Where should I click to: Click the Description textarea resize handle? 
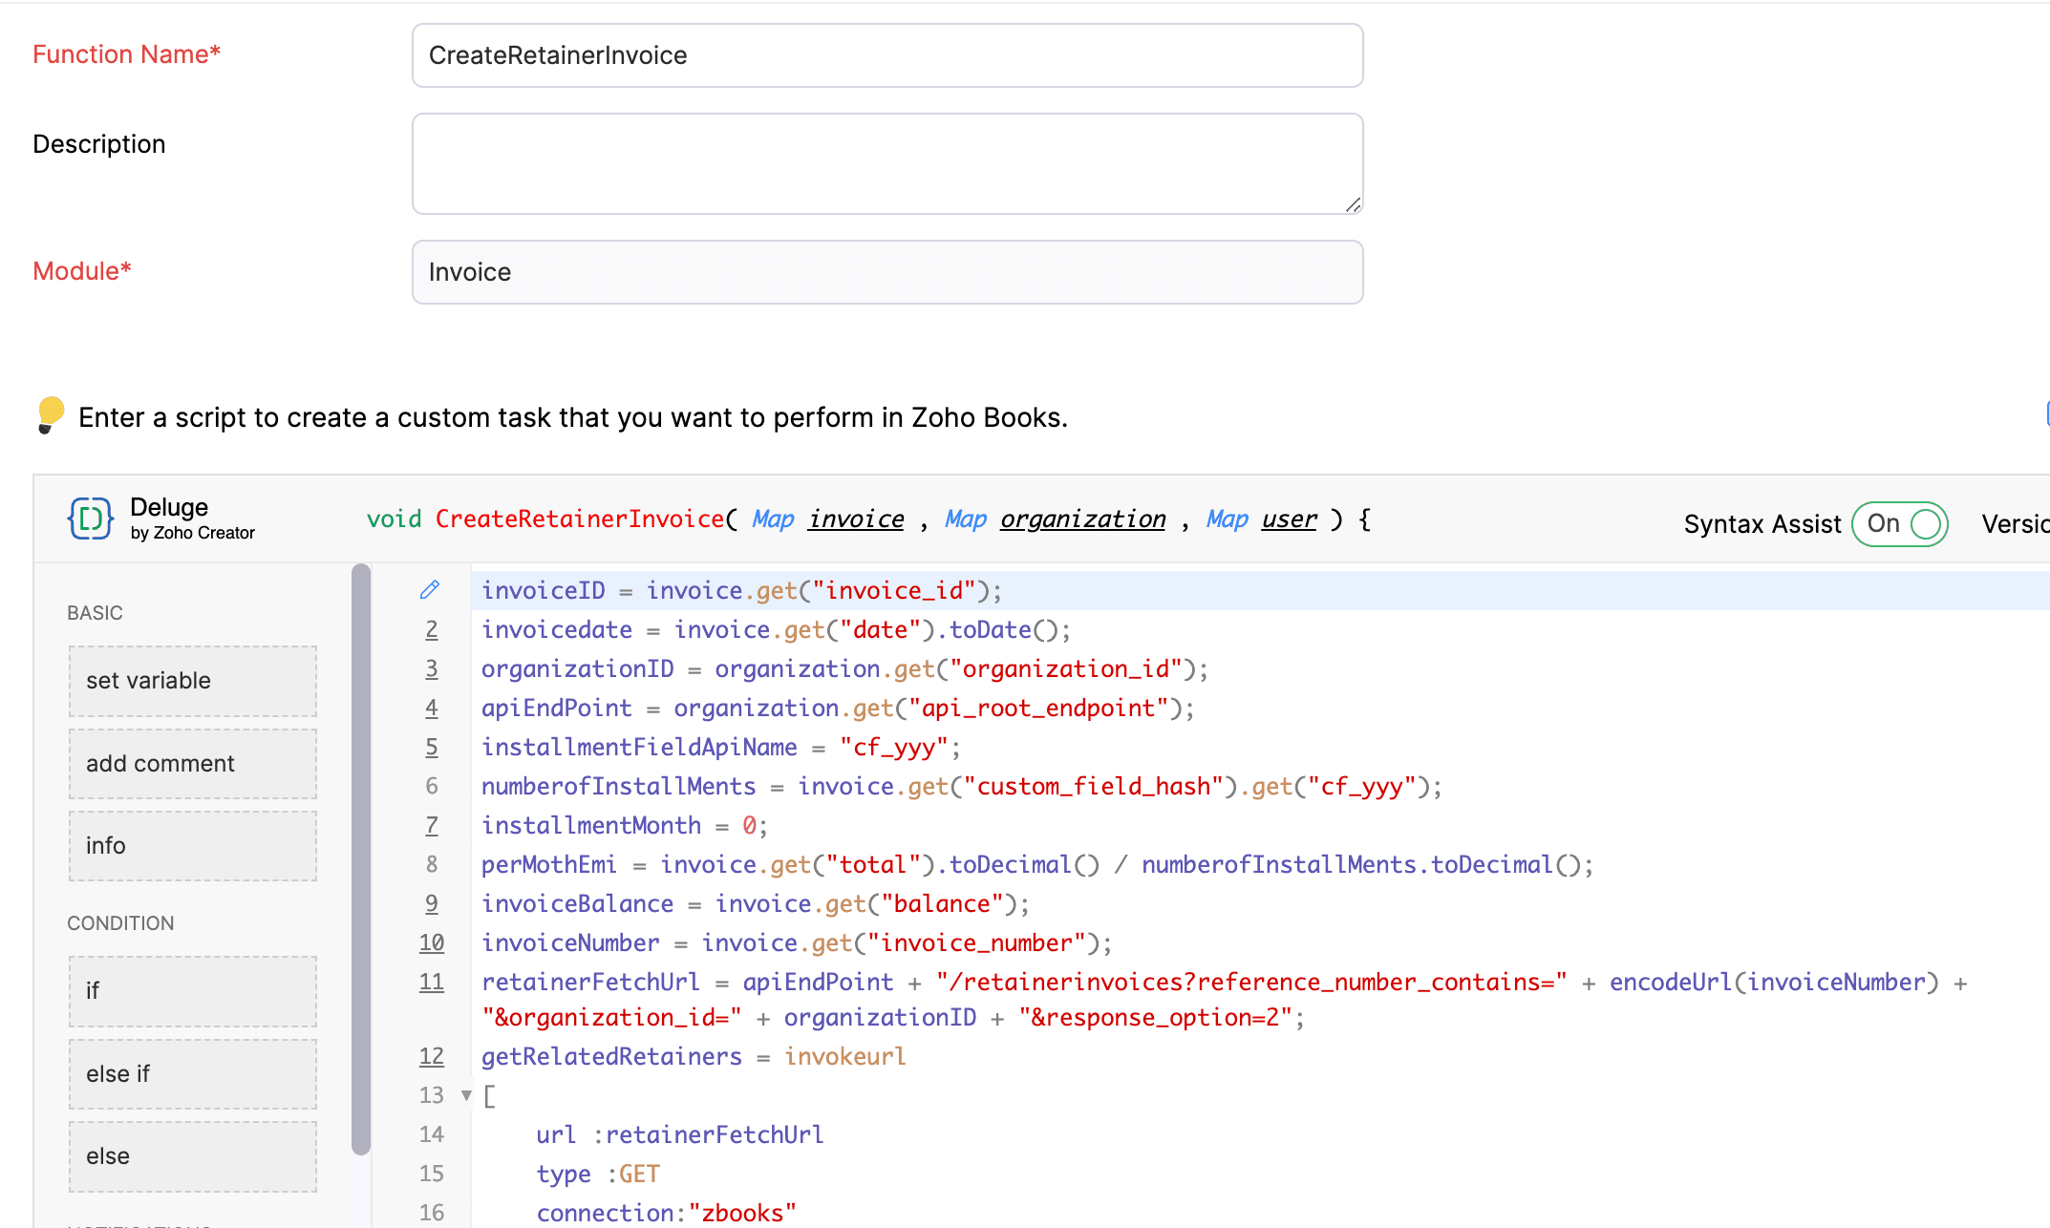click(1353, 204)
